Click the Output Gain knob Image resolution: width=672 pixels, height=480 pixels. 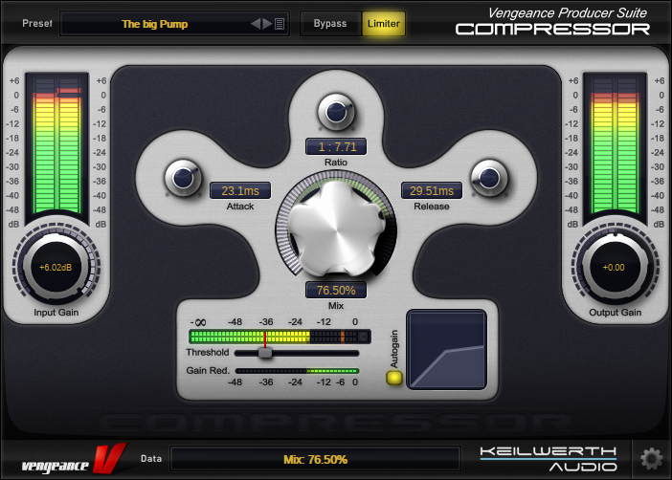614,268
